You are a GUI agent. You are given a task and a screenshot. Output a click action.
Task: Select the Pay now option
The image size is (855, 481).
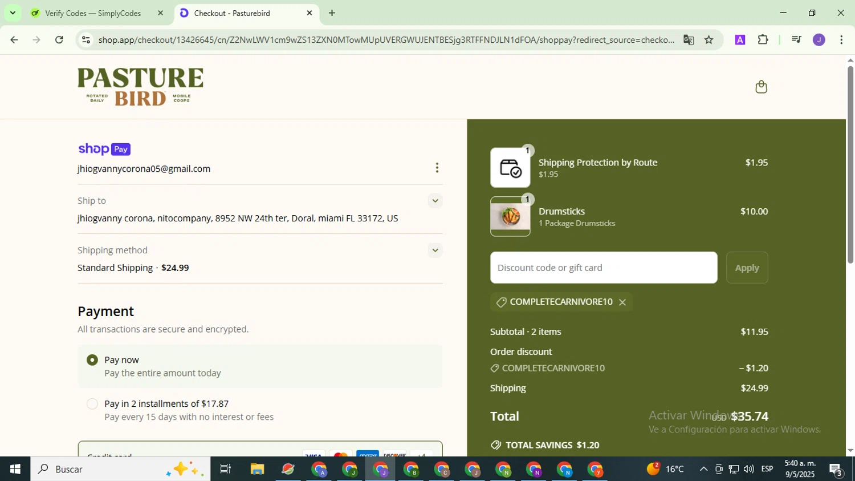(92, 360)
